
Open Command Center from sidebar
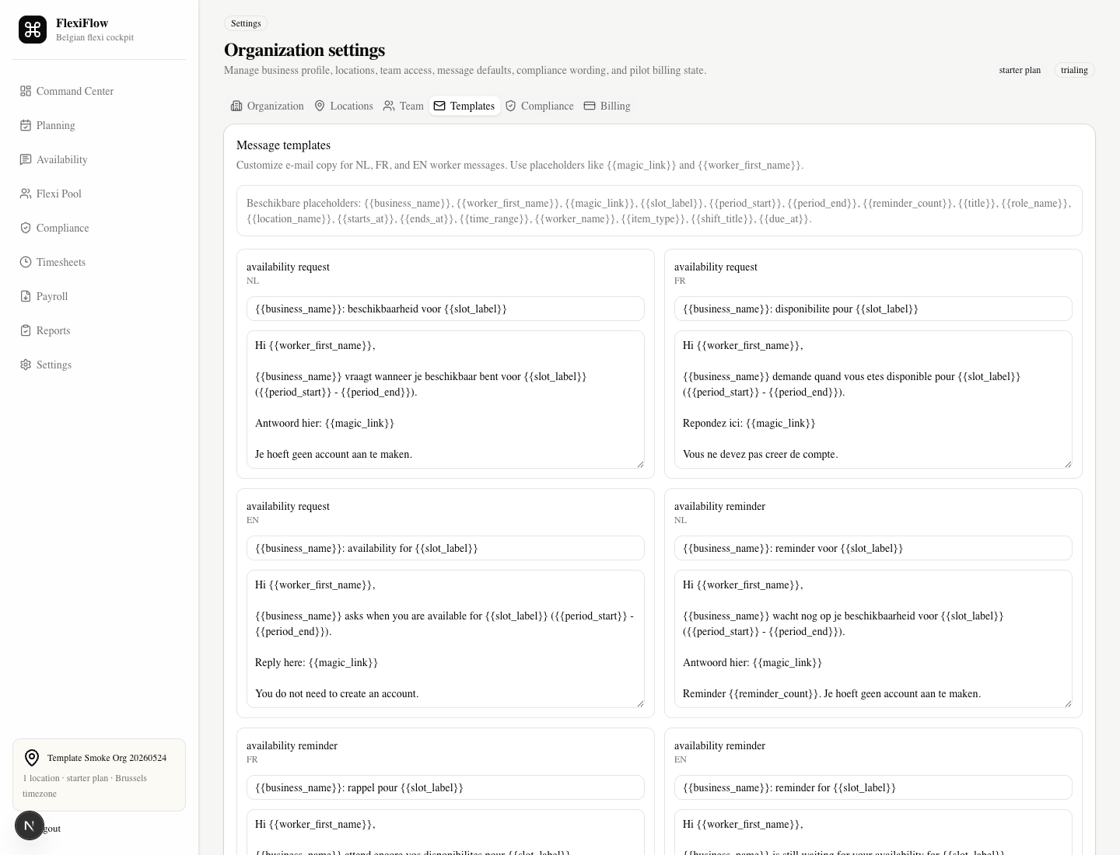(67, 91)
